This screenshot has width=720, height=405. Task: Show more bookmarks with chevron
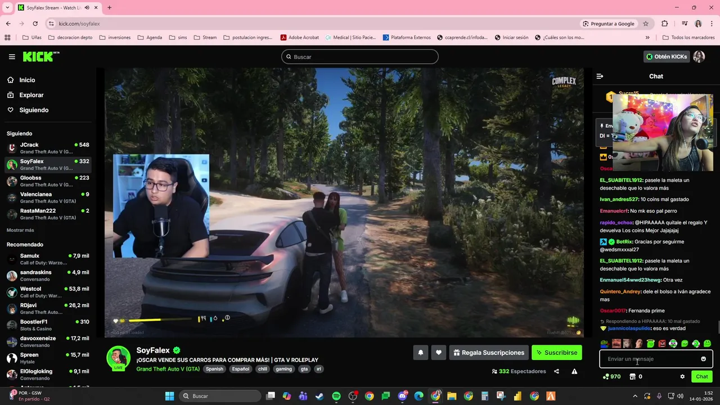[647, 38]
